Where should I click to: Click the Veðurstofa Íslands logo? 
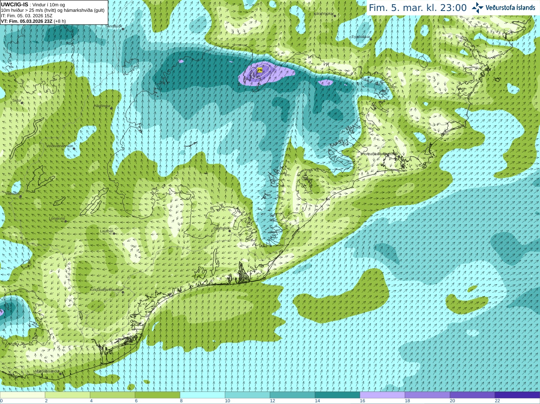coord(503,8)
